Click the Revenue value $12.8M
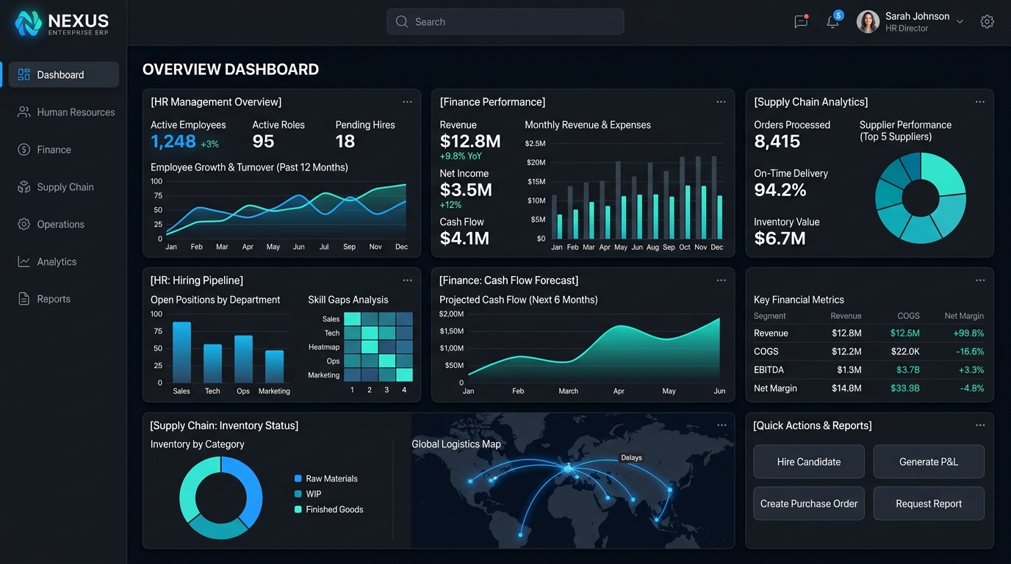 470,142
